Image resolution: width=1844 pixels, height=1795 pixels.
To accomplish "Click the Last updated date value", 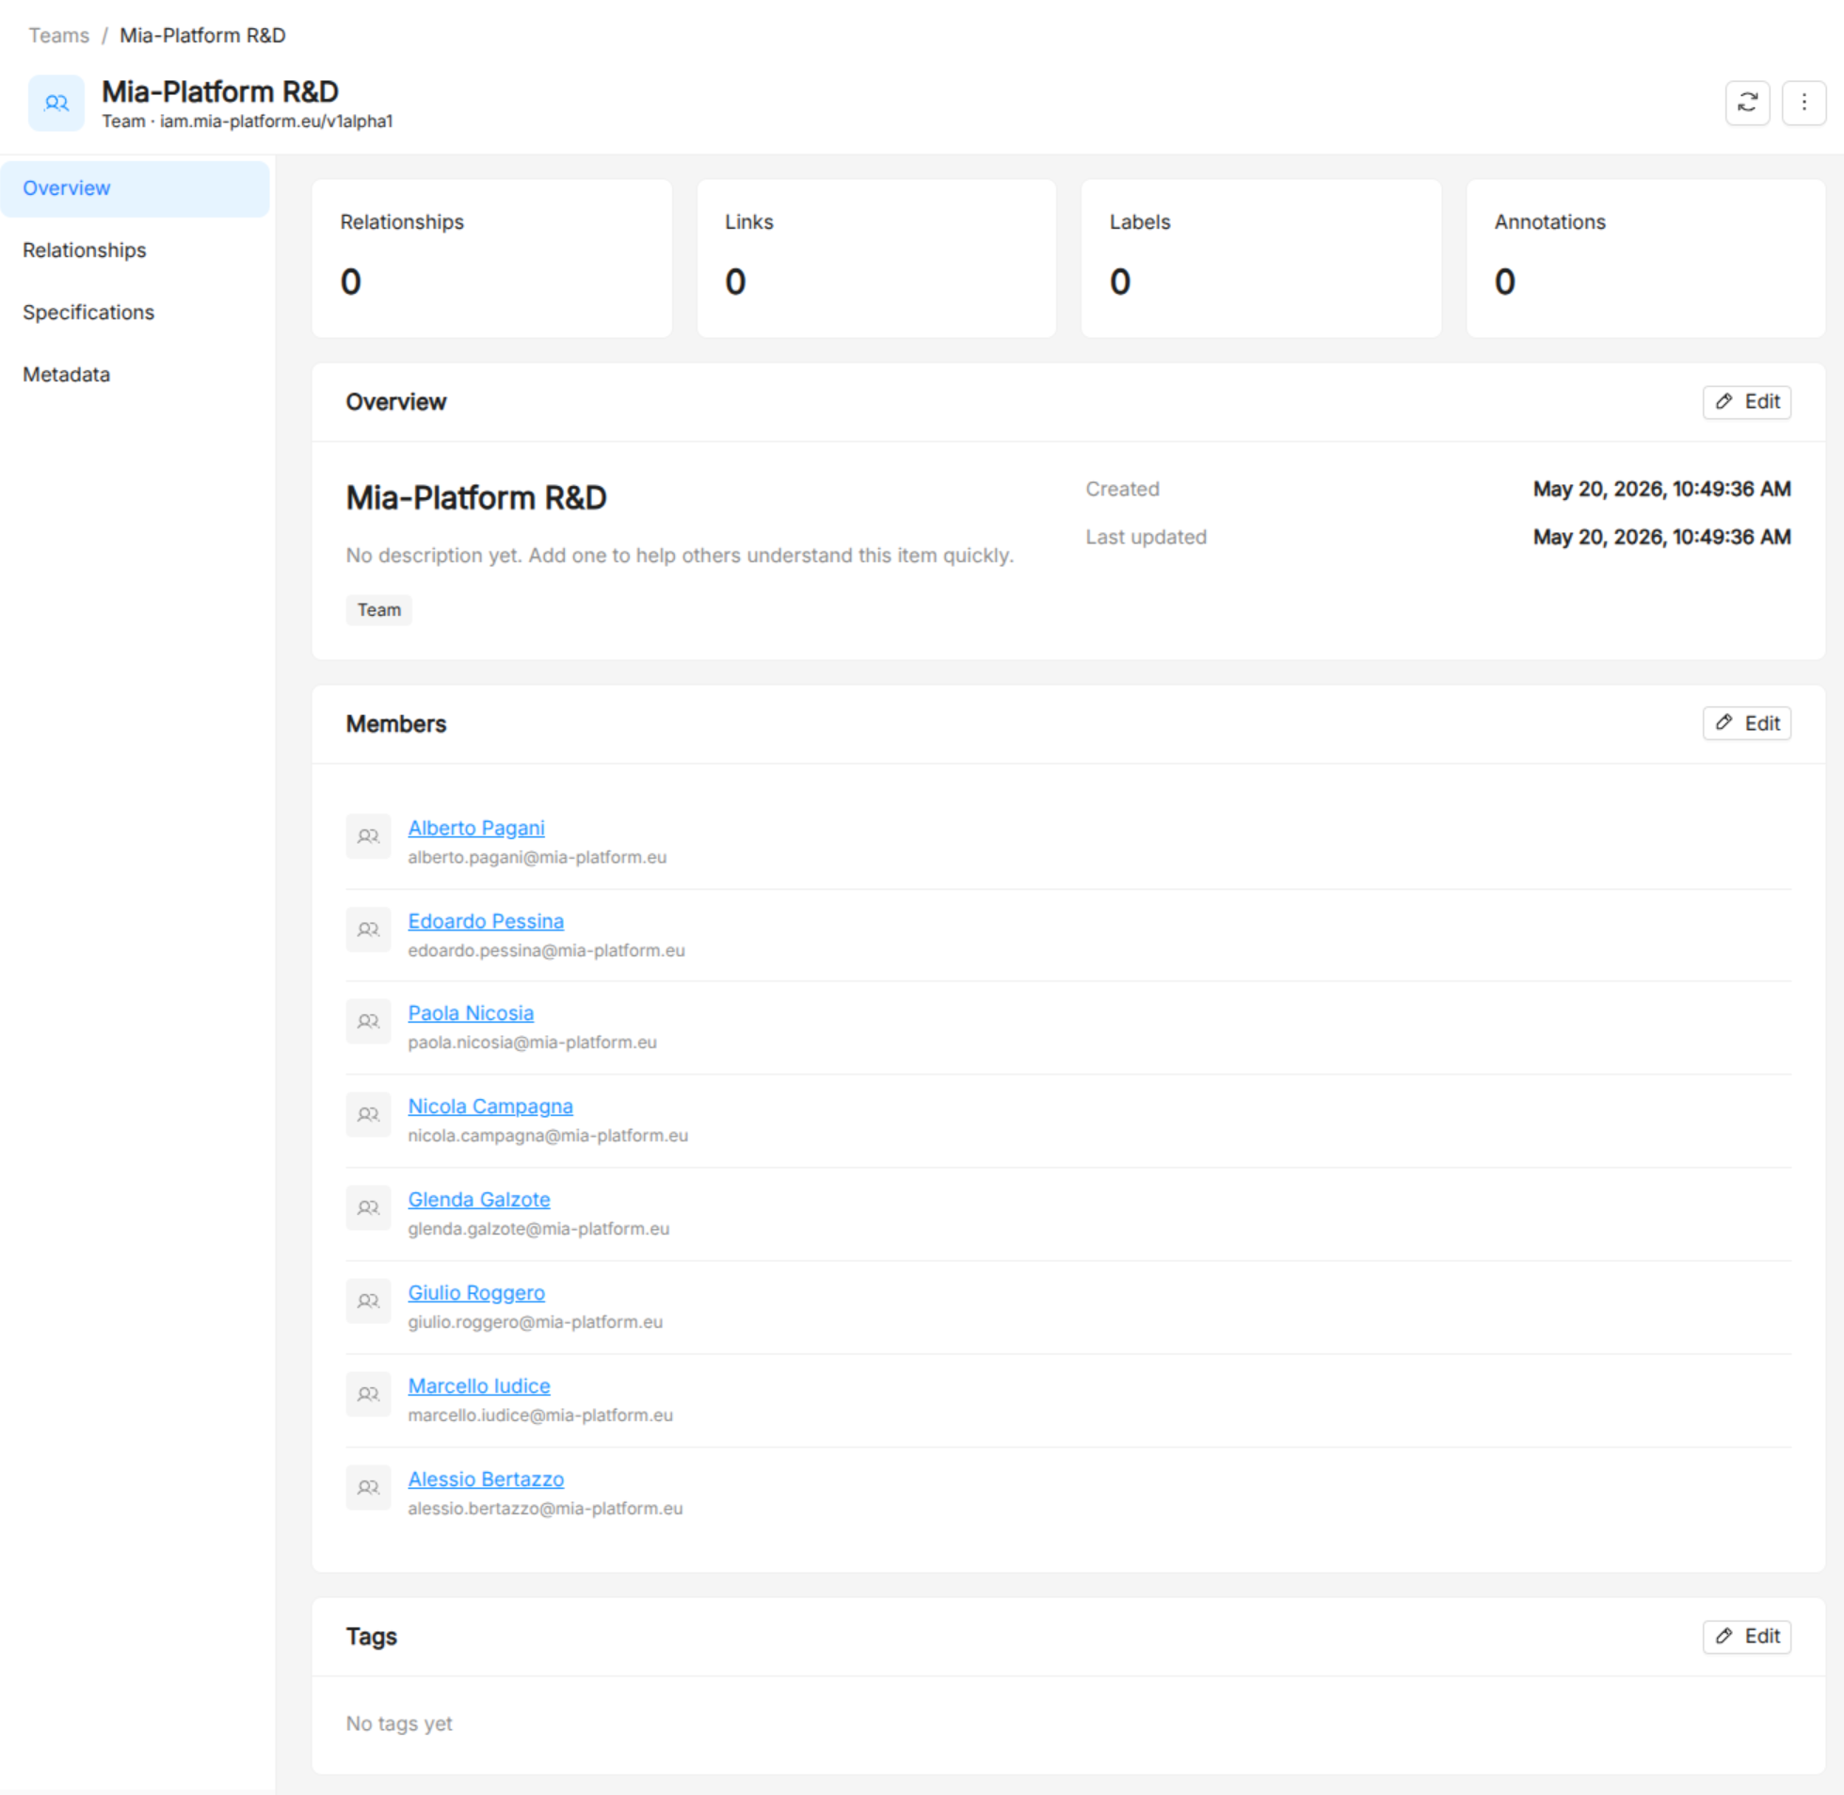I will click(1661, 538).
